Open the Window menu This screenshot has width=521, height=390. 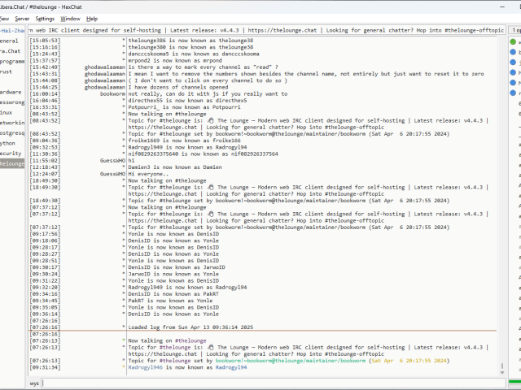pyautogui.click(x=71, y=18)
